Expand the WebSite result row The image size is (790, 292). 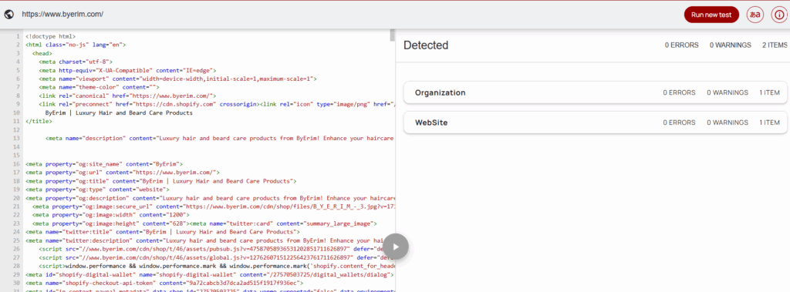pyautogui.click(x=596, y=123)
